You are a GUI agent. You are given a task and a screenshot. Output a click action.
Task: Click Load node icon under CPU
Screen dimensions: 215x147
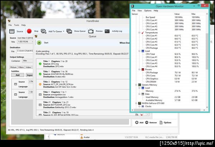click(143, 51)
